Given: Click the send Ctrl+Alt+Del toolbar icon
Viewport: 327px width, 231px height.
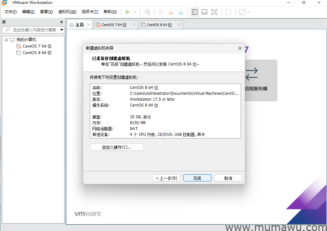Looking at the screenshot, I should pyautogui.click(x=147, y=12).
